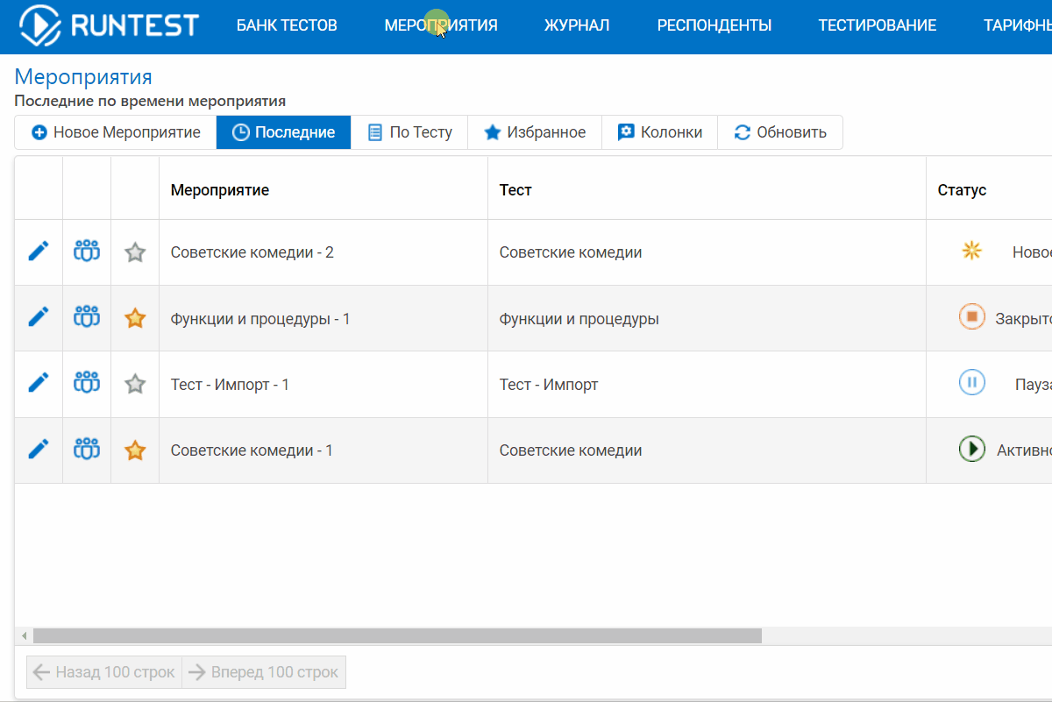Open ЖУРНАЛ menu
Viewport: 1052px width, 702px height.
pyautogui.click(x=577, y=25)
